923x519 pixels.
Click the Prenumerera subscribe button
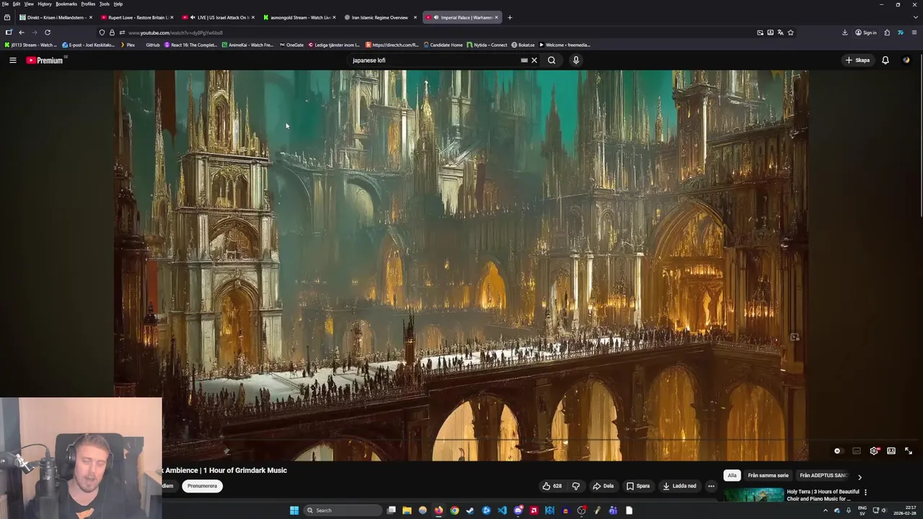(202, 486)
